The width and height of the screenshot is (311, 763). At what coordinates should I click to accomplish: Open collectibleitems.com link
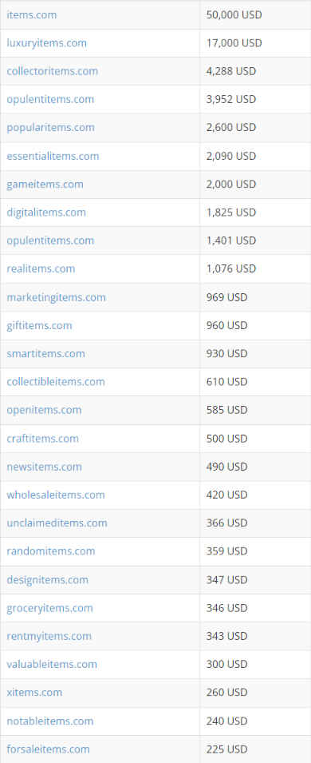[55, 382]
